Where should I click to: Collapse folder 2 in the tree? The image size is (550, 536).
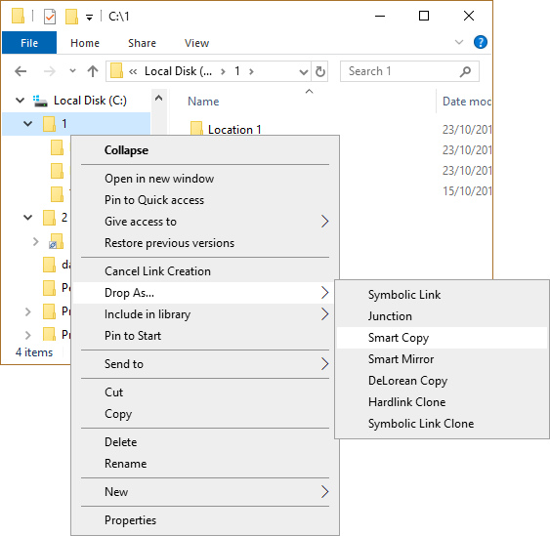(x=27, y=218)
